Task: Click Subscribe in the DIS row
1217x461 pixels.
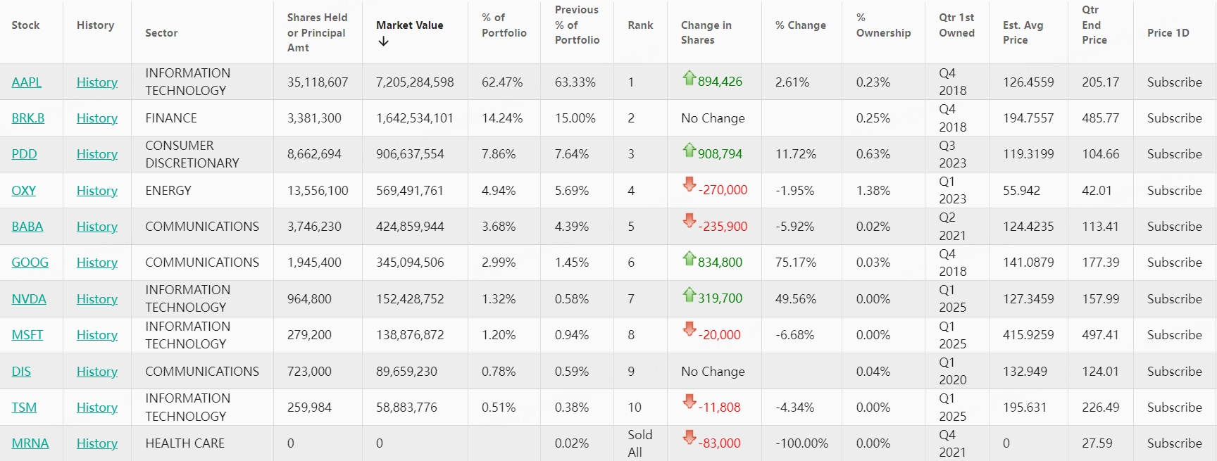Action: 1174,372
